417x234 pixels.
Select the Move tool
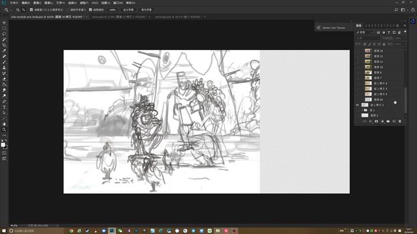(4, 23)
